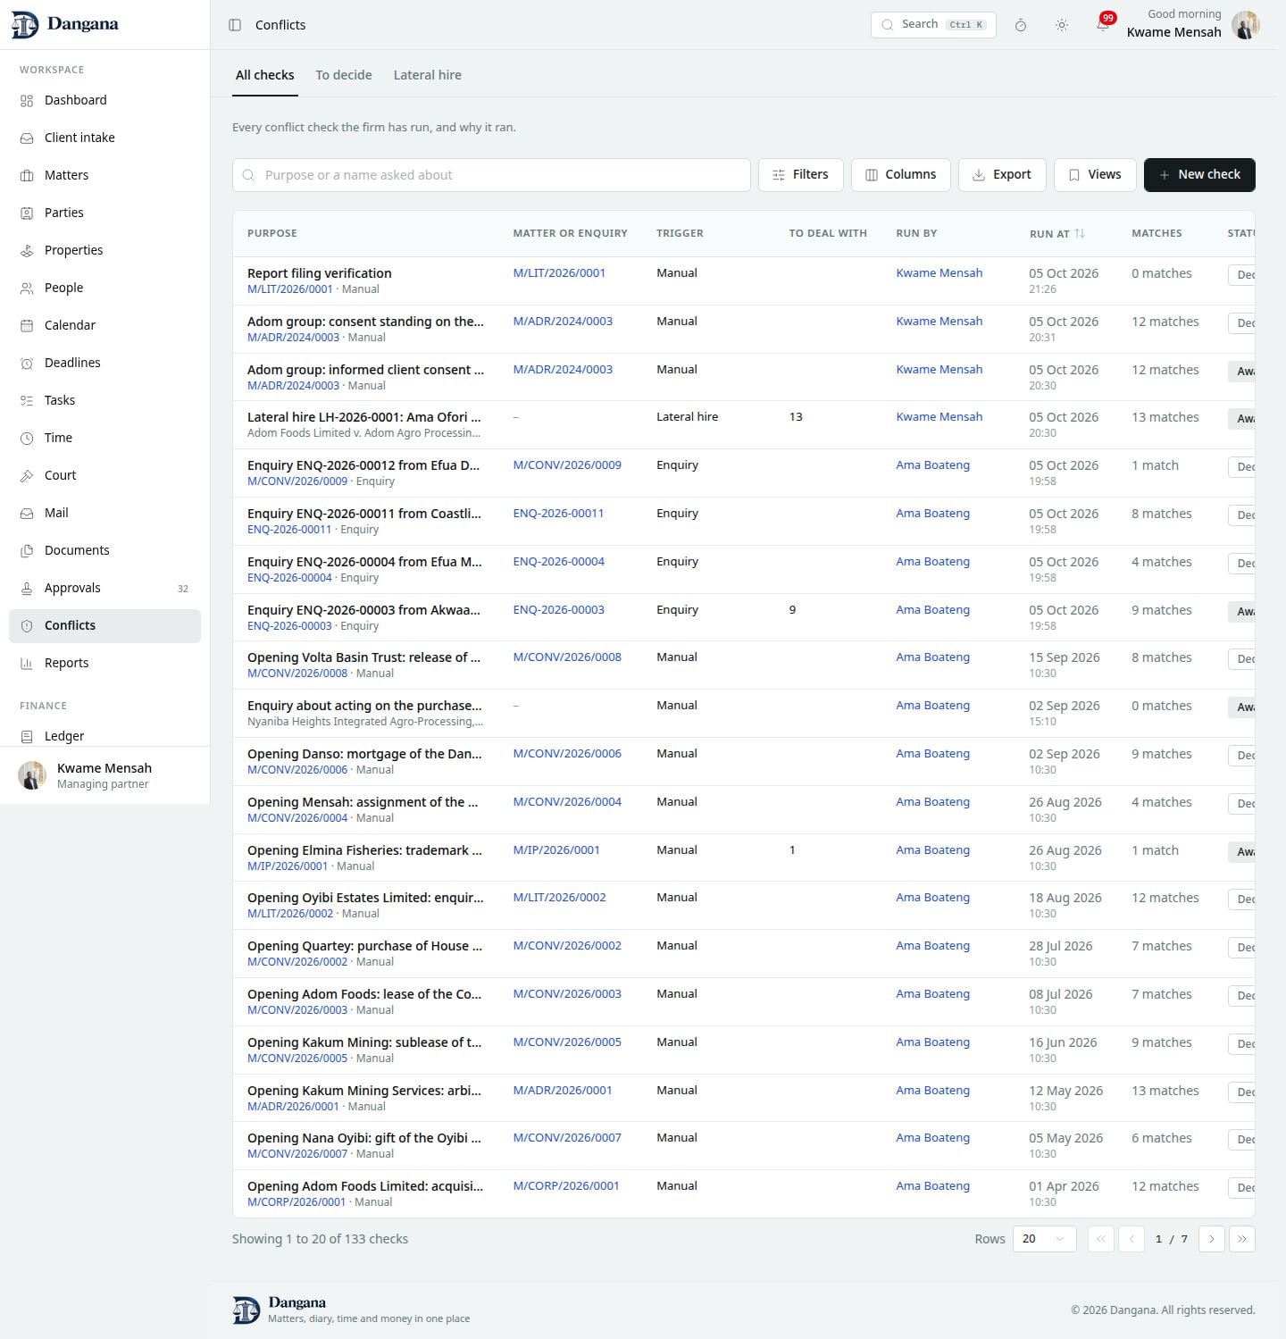Go to People section
The width and height of the screenshot is (1286, 1339).
point(104,288)
